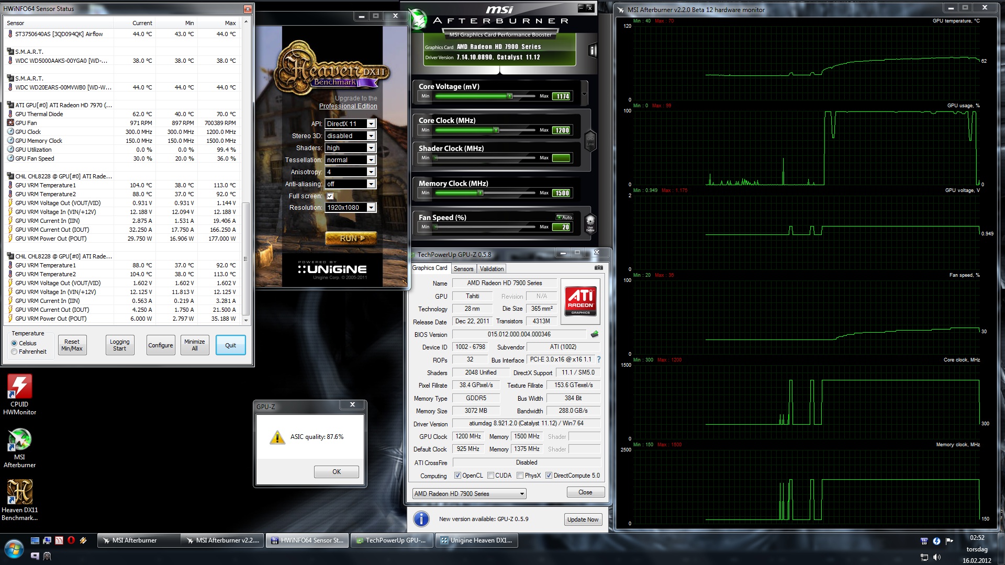
Task: Open the Heaven DX11 Benchmark desktop shortcut
Action: [19, 500]
